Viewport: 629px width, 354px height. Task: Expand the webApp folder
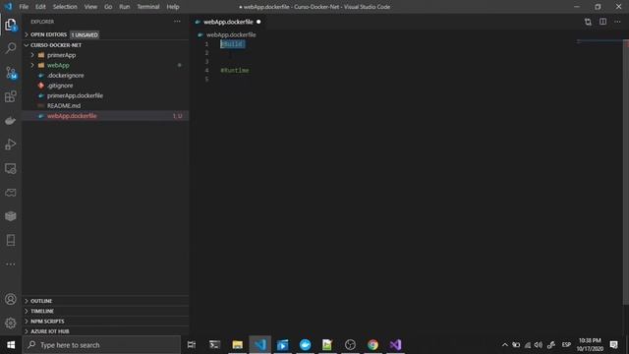pyautogui.click(x=32, y=65)
